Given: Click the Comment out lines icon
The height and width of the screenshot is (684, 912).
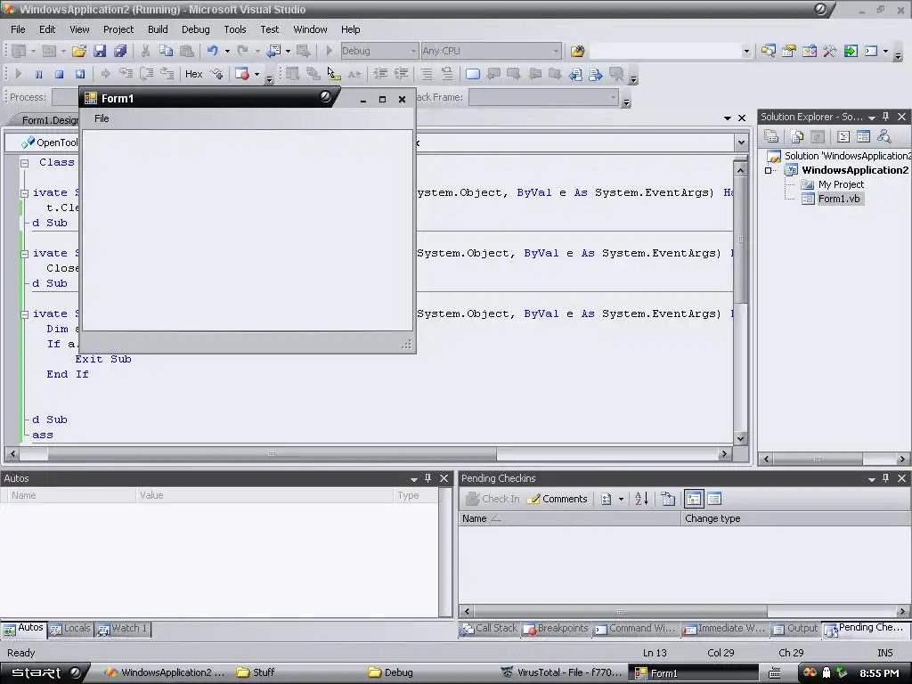Looking at the screenshot, I should pyautogui.click(x=427, y=74).
